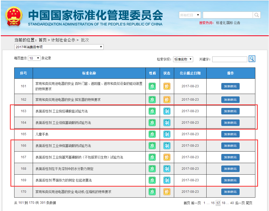Click blue 制 status icon in row 169
Screen dimensions: 269x211
tap(167, 180)
